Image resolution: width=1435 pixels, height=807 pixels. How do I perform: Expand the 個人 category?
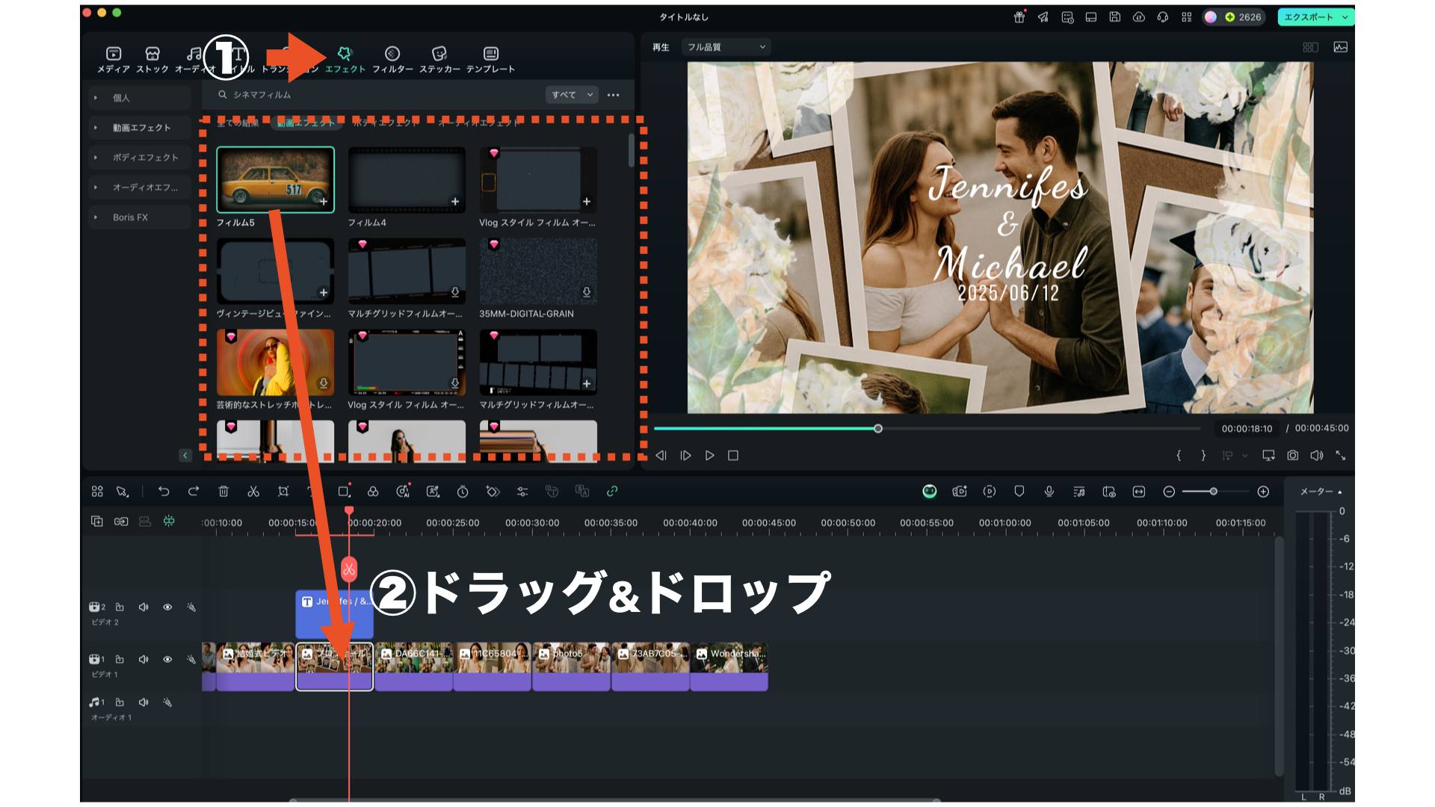tap(140, 98)
